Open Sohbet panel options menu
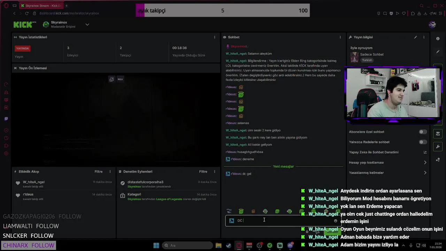Screen dimensions: 446x251 pyautogui.click(x=340, y=37)
